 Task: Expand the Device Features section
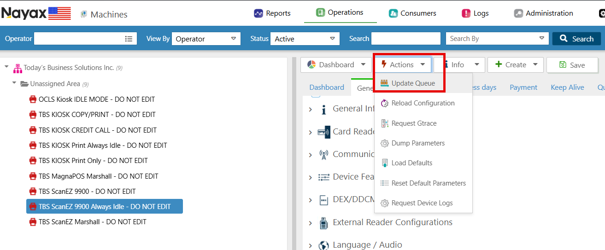tap(311, 177)
